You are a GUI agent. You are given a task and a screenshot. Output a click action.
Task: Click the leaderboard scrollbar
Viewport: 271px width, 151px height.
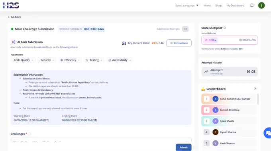coord(258,99)
